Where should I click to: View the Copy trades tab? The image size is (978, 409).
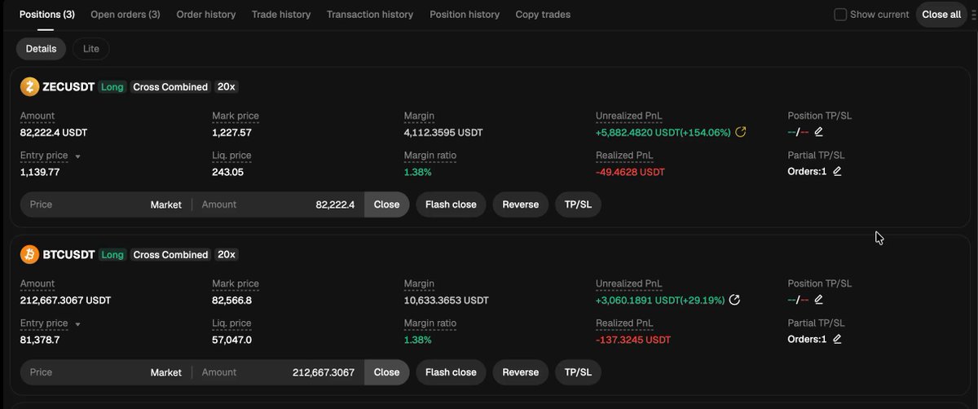coord(543,15)
